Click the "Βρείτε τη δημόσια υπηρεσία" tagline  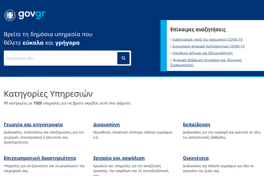(48, 38)
